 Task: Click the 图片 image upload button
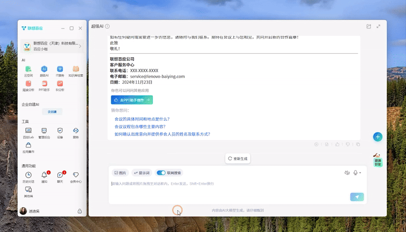[x=120, y=173]
